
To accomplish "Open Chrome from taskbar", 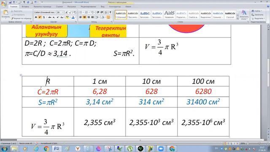I will click(x=46, y=149).
